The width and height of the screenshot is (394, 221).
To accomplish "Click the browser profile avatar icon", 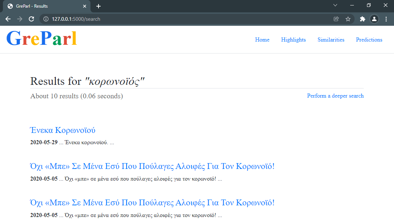I will click(374, 19).
